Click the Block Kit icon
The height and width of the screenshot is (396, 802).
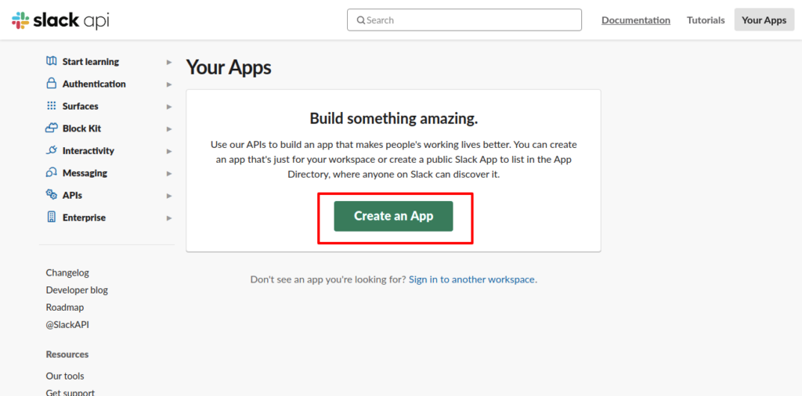[52, 128]
